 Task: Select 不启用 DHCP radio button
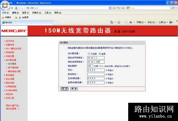click(x=89, y=54)
